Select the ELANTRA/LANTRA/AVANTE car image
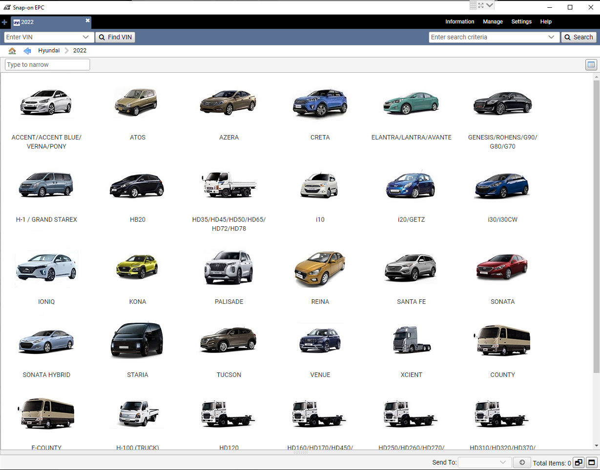The height and width of the screenshot is (470, 600). pos(411,103)
